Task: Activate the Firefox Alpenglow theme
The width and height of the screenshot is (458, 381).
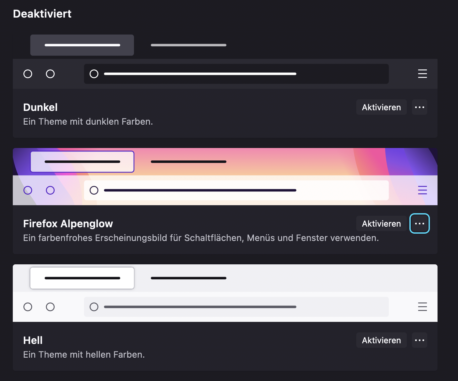Action: pos(381,223)
